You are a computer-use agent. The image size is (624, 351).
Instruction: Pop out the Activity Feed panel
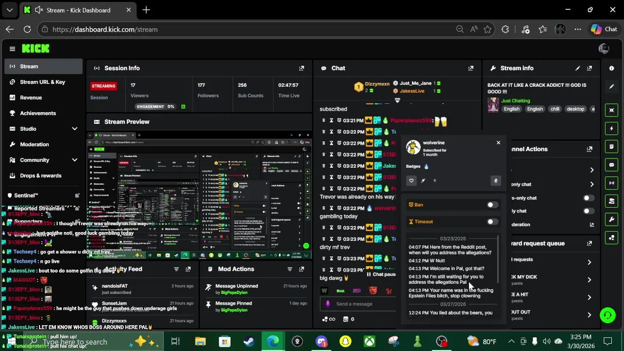(x=188, y=269)
